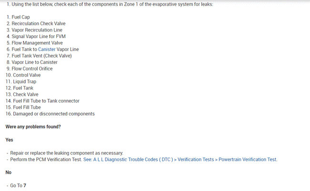
Task: Click the bold Yes answer heading
Action: click(x=9, y=140)
